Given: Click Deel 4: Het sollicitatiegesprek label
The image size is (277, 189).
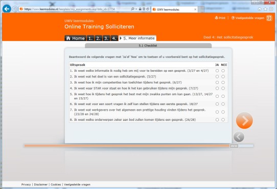Looking at the screenshot, I should pyautogui.click(x=228, y=37).
